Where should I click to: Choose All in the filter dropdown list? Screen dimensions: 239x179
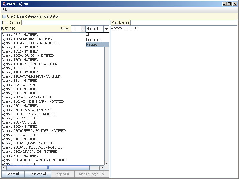pos(97,35)
